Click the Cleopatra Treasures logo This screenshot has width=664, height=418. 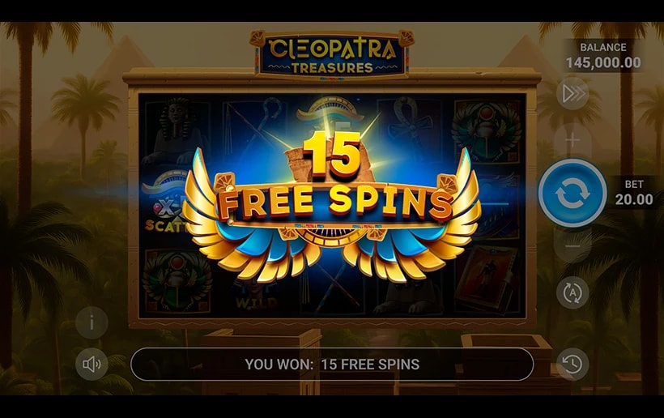pyautogui.click(x=332, y=55)
